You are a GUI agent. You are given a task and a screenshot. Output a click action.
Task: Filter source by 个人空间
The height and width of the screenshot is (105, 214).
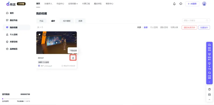pyautogui.click(x=154, y=27)
